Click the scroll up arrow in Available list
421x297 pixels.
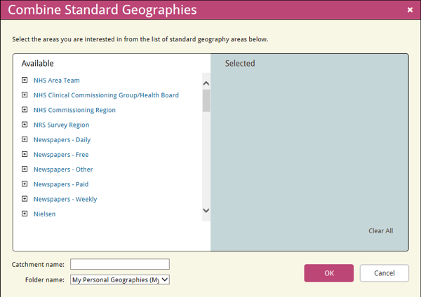(x=206, y=83)
